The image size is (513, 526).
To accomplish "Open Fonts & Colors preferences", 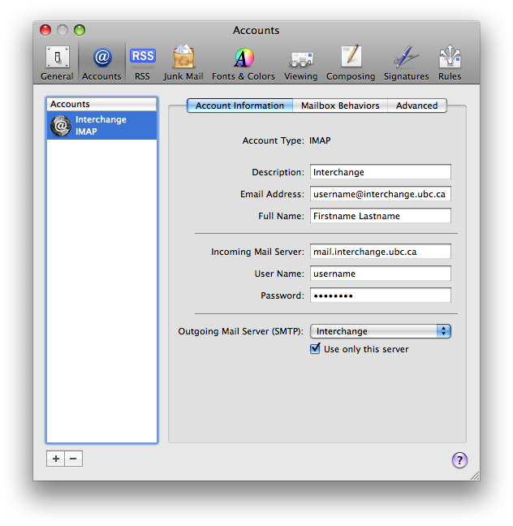I will click(x=244, y=63).
